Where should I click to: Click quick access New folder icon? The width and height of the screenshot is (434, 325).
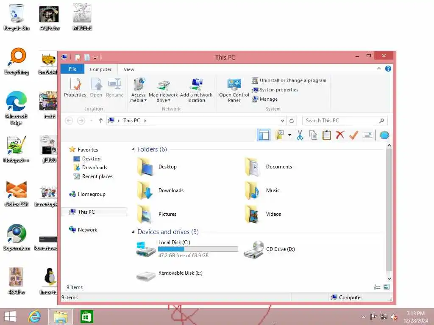click(87, 58)
